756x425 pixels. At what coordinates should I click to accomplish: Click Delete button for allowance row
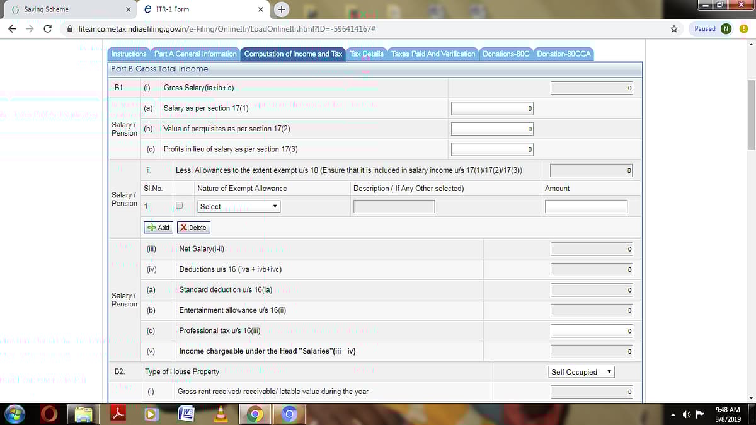[193, 228]
